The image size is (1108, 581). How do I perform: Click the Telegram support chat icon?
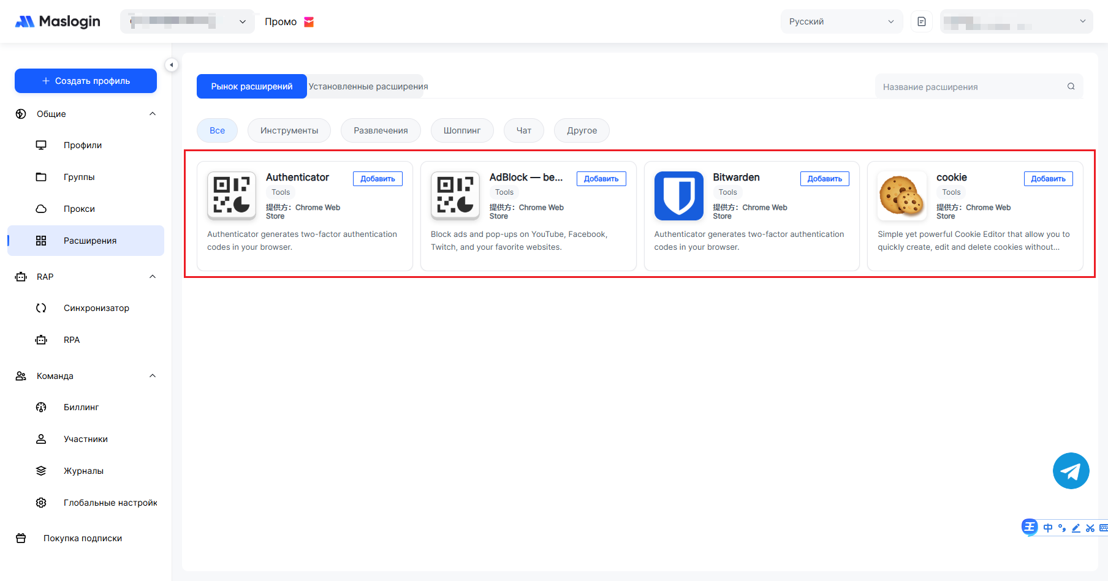(x=1071, y=471)
